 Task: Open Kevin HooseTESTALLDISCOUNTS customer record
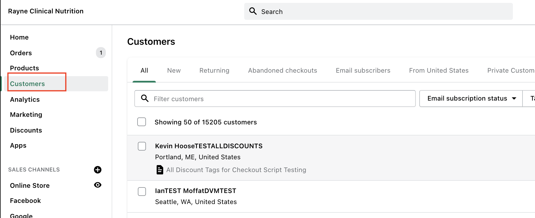209,146
